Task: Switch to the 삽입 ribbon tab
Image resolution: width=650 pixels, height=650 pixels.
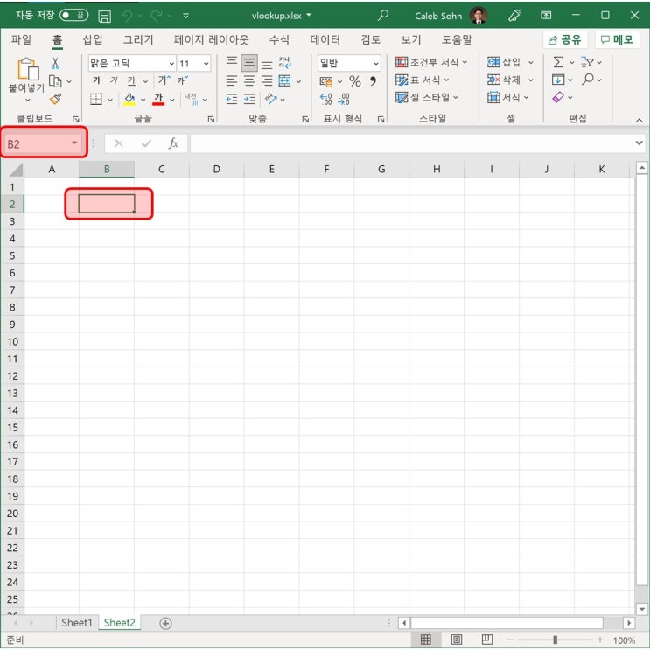Action: point(93,39)
